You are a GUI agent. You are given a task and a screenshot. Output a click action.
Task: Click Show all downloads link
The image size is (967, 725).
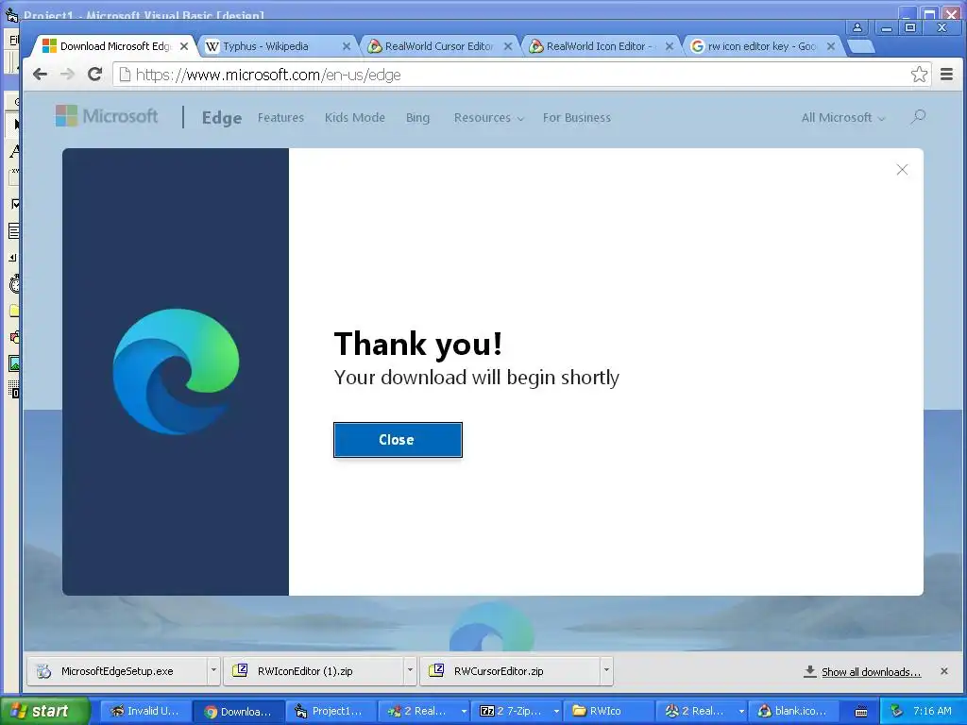pyautogui.click(x=871, y=672)
